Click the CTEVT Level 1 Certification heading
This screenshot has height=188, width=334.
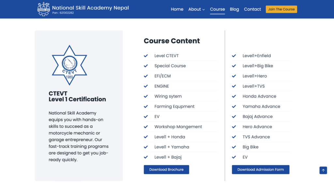pos(77,96)
